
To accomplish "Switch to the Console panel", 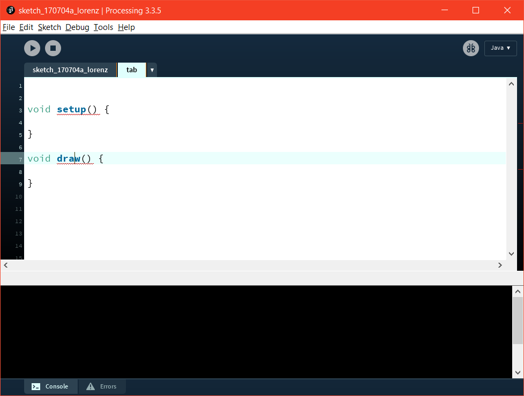I will click(51, 386).
